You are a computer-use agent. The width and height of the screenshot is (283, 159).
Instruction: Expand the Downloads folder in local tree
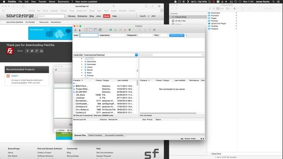click(x=82, y=64)
